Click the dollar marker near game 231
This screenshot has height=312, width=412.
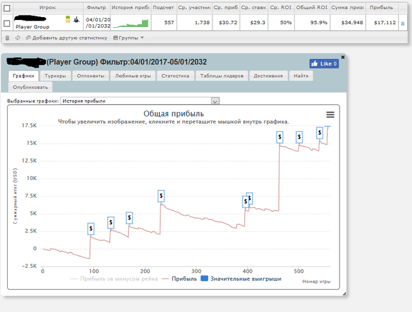point(161,196)
